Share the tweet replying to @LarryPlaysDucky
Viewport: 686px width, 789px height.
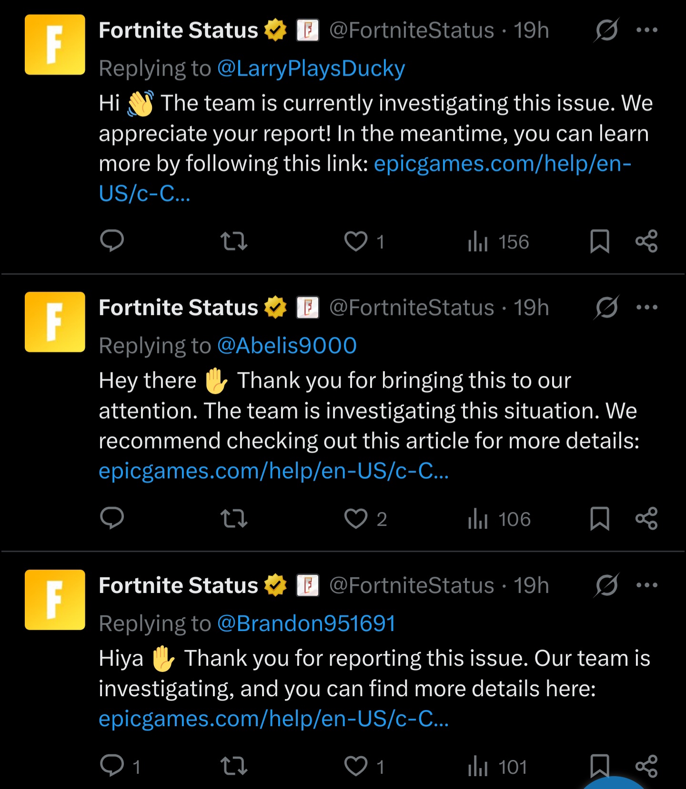tap(646, 241)
